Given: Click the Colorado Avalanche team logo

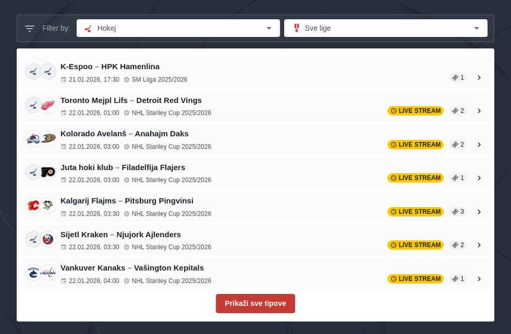Looking at the screenshot, I should (x=33, y=139).
